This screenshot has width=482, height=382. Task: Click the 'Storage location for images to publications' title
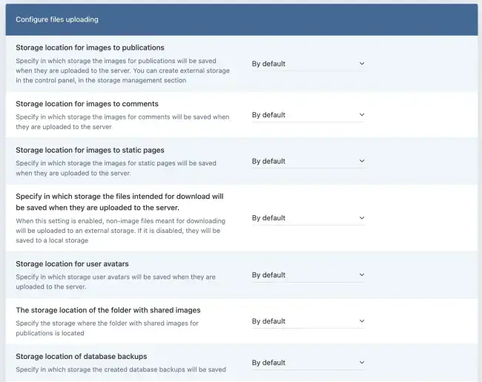(x=90, y=47)
